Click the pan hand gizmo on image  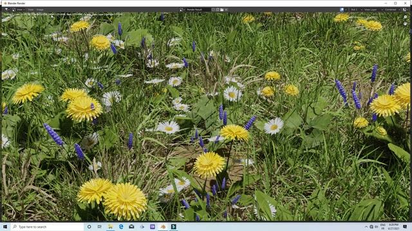click(x=406, y=24)
